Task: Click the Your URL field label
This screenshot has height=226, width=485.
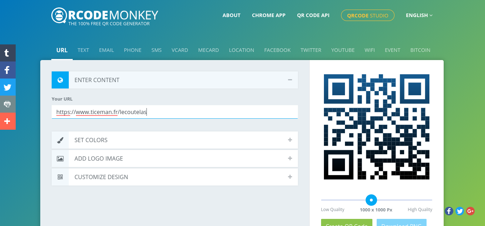Action: click(x=62, y=99)
